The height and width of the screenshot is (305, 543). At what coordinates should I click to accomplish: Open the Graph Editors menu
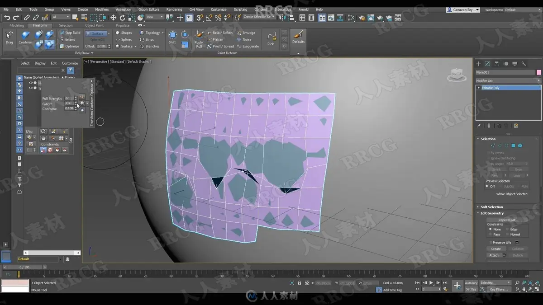[x=149, y=9]
